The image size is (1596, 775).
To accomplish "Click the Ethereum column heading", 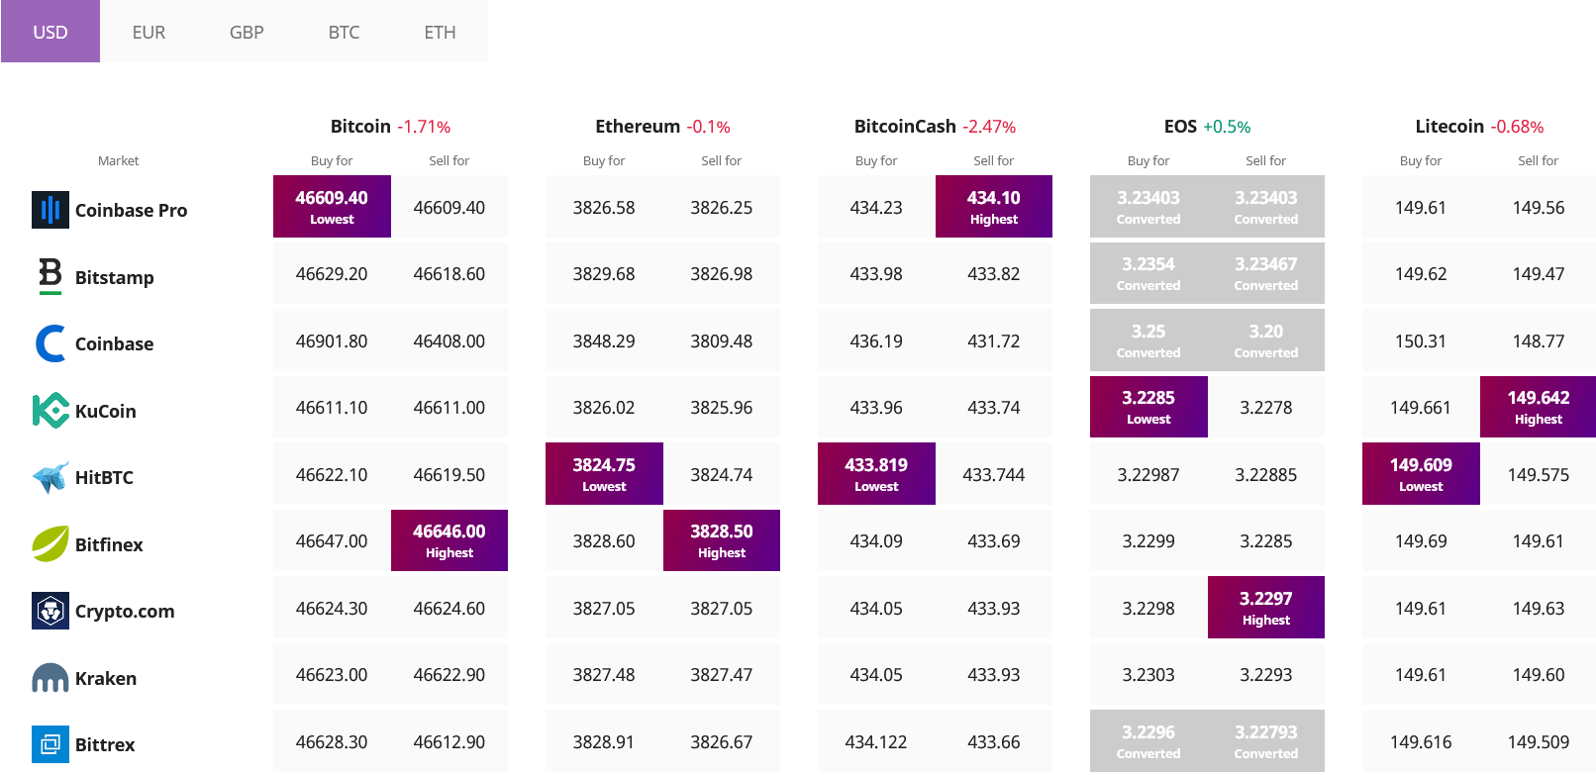I will 638,126.
